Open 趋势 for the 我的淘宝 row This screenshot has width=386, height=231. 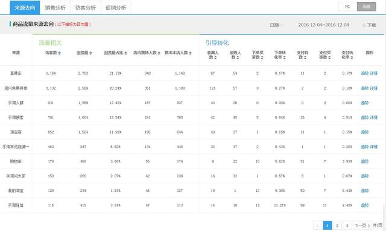tap(364, 191)
